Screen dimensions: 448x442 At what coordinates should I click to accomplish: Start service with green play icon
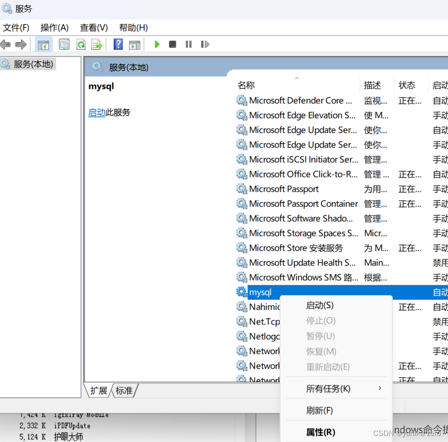point(157,44)
